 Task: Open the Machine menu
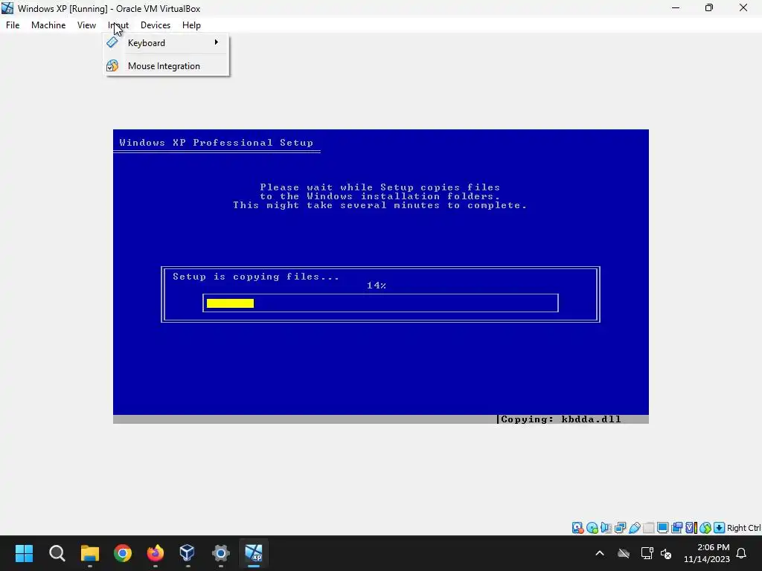coord(48,25)
